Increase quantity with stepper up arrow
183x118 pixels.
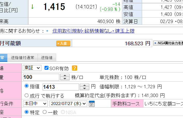pos(64,76)
